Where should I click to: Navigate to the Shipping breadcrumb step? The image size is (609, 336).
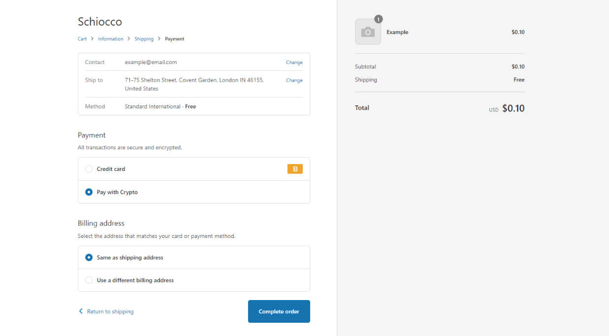tap(144, 39)
